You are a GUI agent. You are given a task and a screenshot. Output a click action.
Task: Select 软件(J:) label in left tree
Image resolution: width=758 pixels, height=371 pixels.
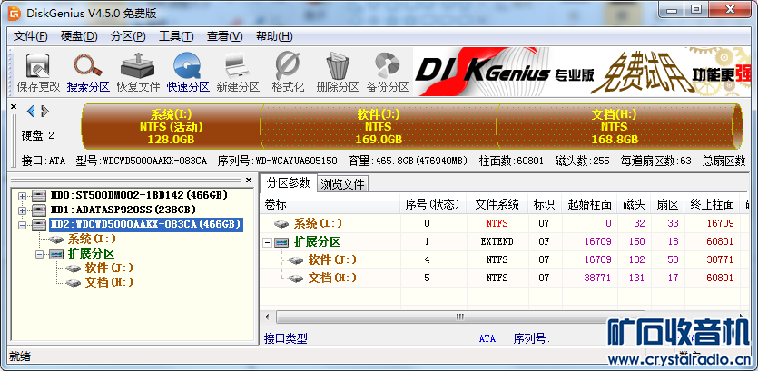(109, 268)
